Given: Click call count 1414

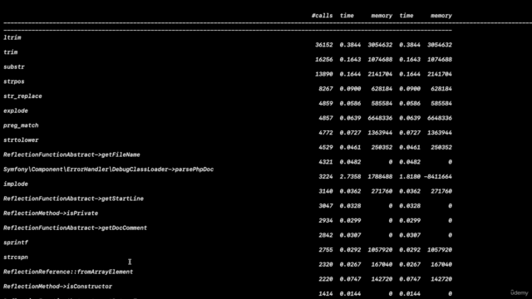Looking at the screenshot, I should (x=326, y=293).
